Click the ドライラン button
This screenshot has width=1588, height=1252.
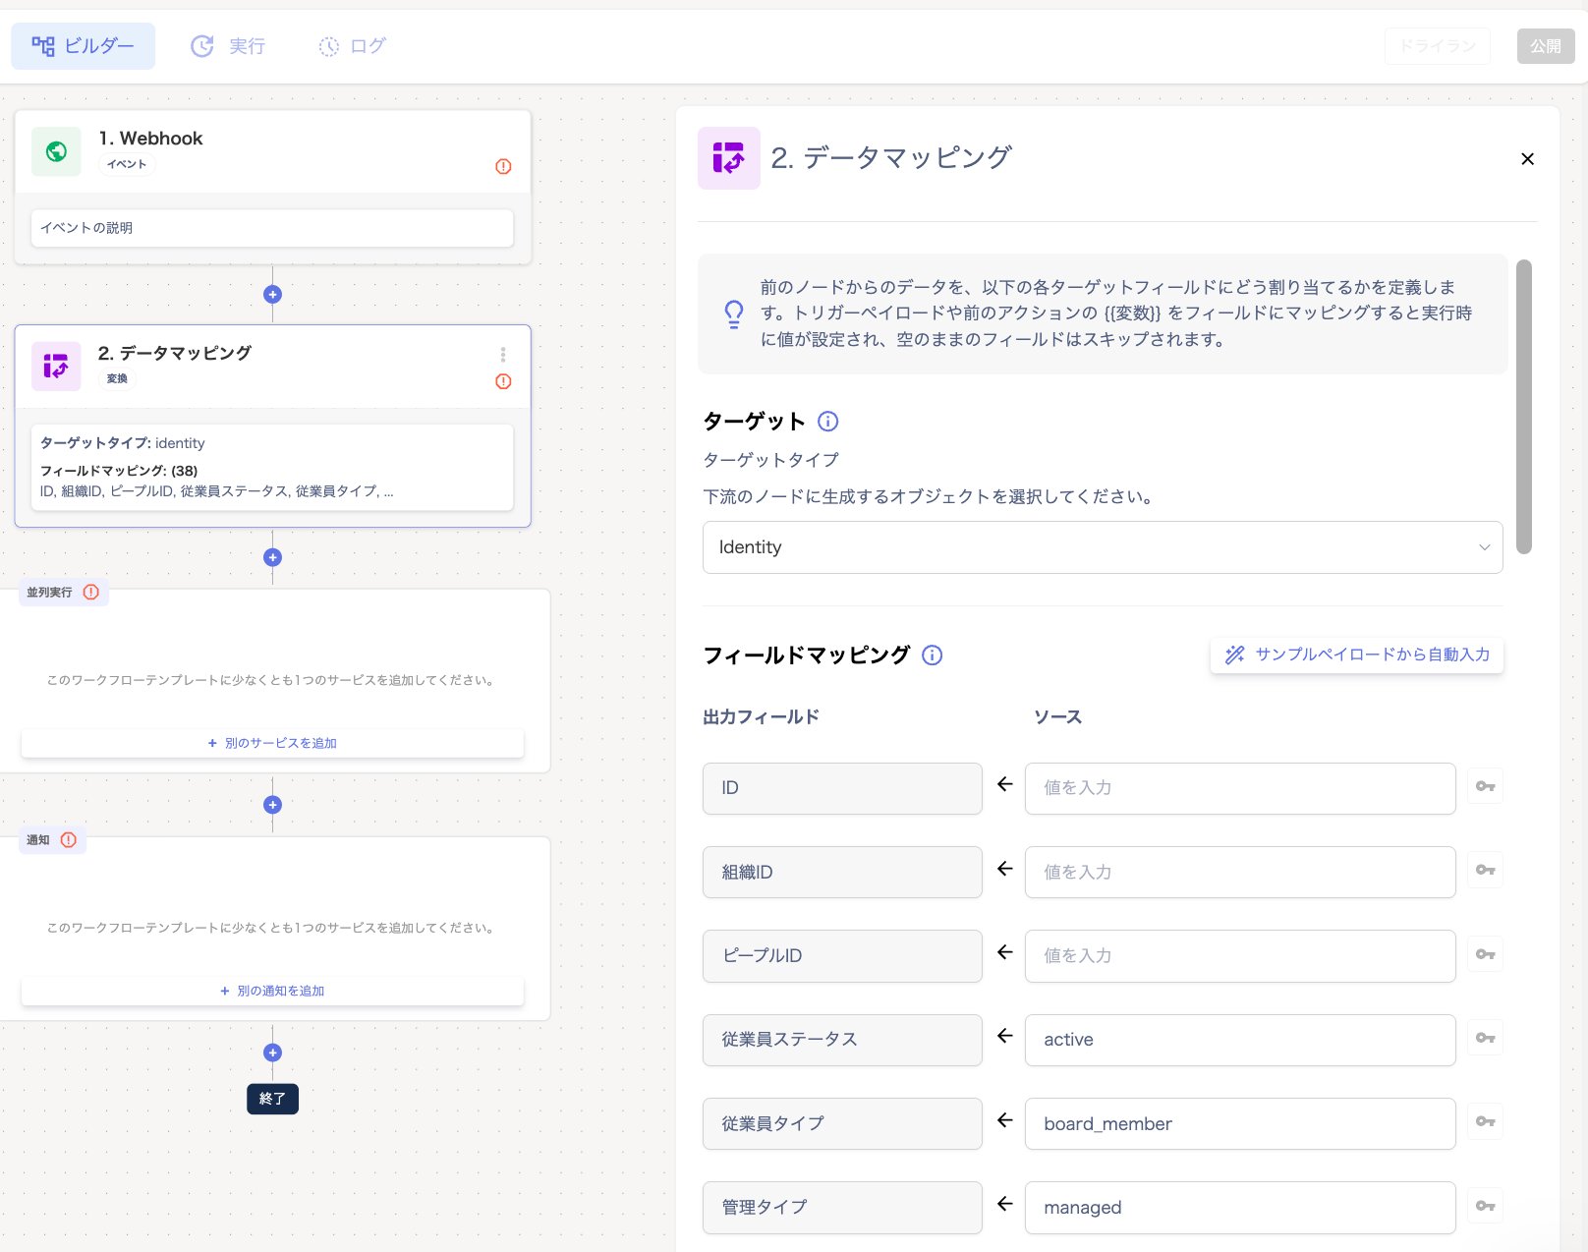(1437, 46)
